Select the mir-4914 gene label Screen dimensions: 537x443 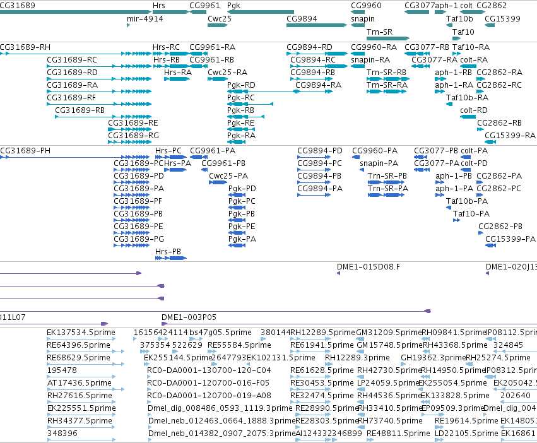tap(145, 19)
